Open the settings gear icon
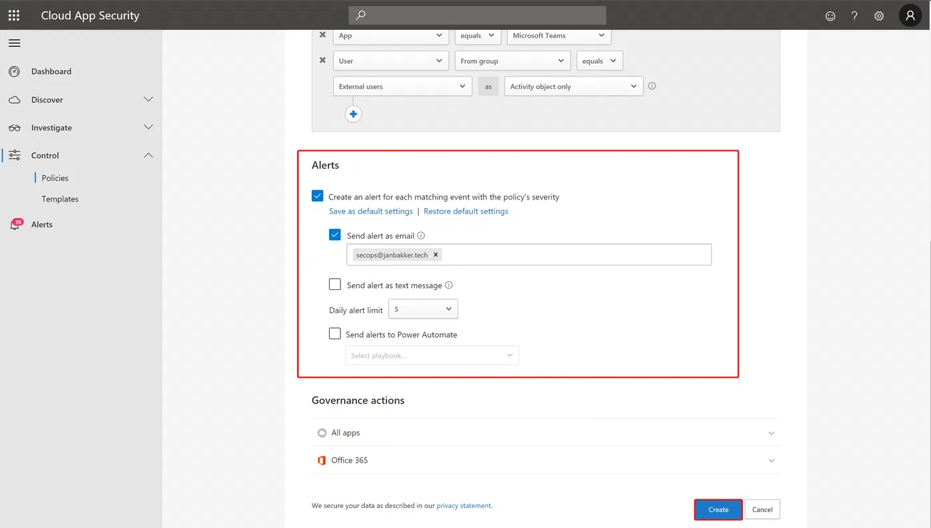Screen dimensions: 931x528 [879, 16]
